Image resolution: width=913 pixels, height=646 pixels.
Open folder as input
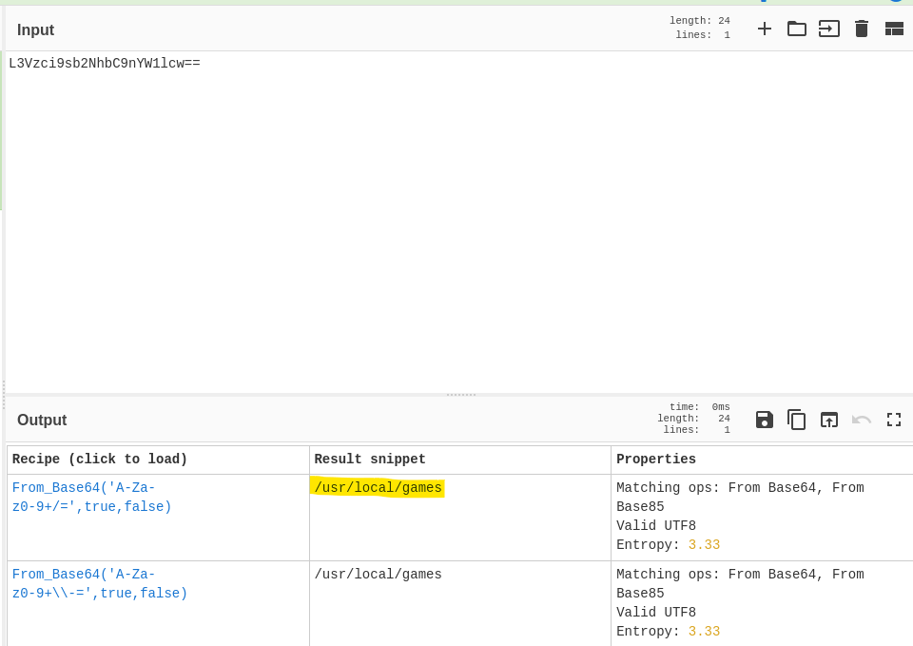[x=797, y=29]
